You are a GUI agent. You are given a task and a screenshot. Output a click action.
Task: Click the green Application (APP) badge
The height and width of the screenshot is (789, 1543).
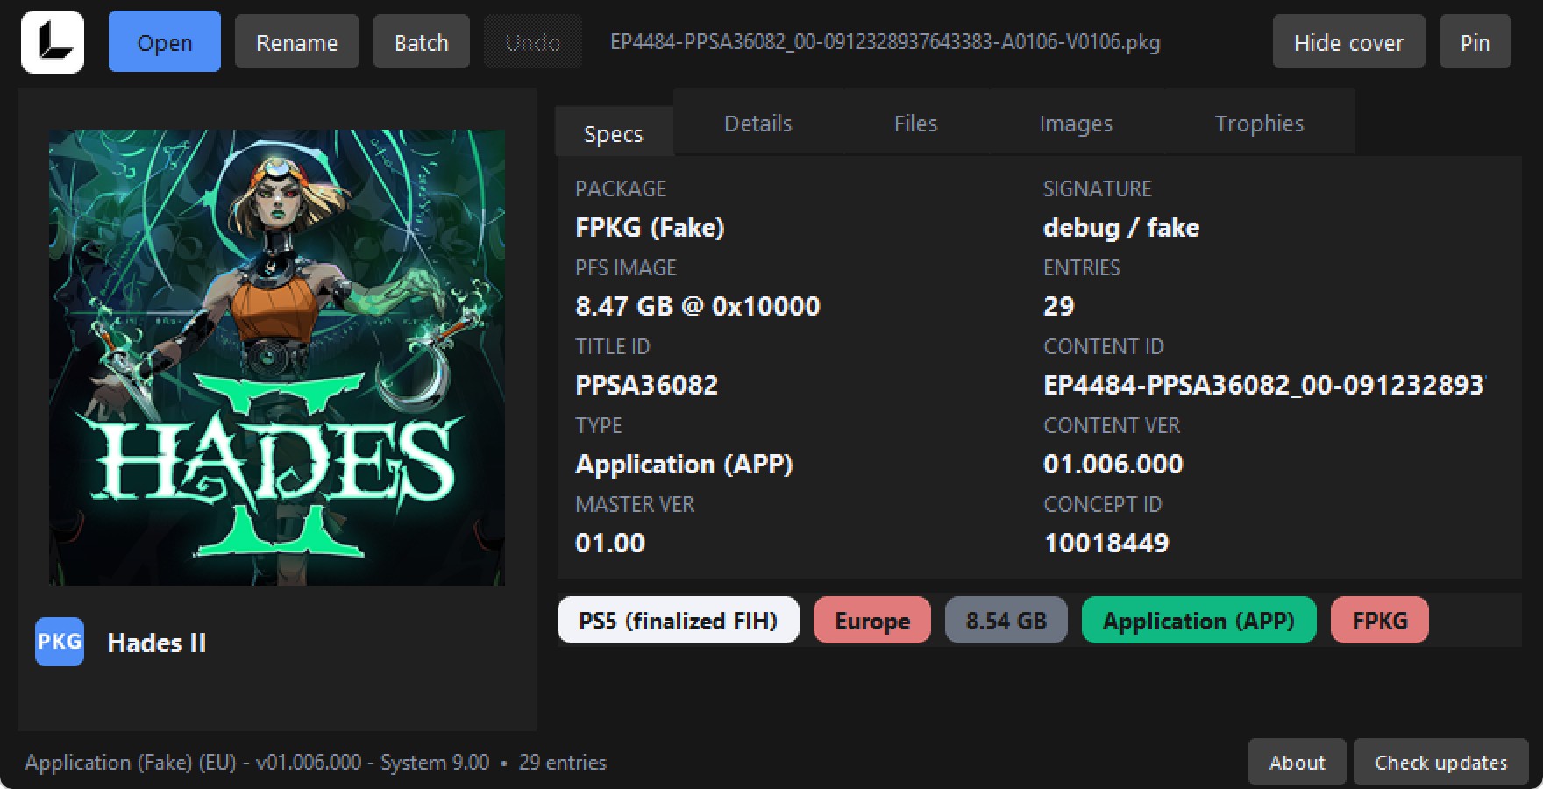[x=1199, y=620]
